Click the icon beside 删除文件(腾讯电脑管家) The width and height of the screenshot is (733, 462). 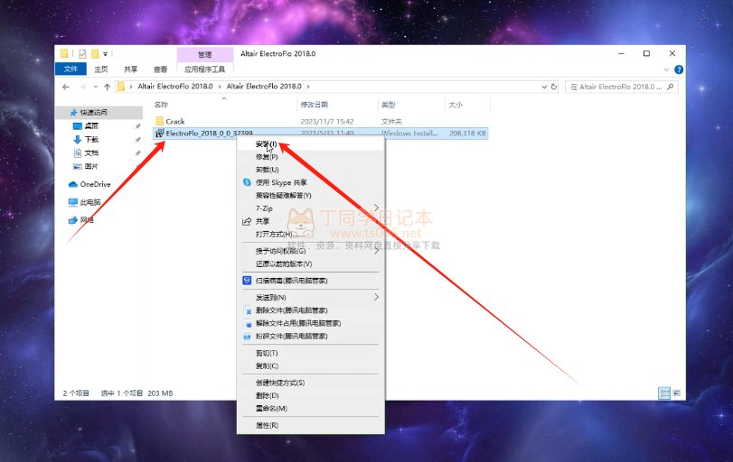pos(248,310)
